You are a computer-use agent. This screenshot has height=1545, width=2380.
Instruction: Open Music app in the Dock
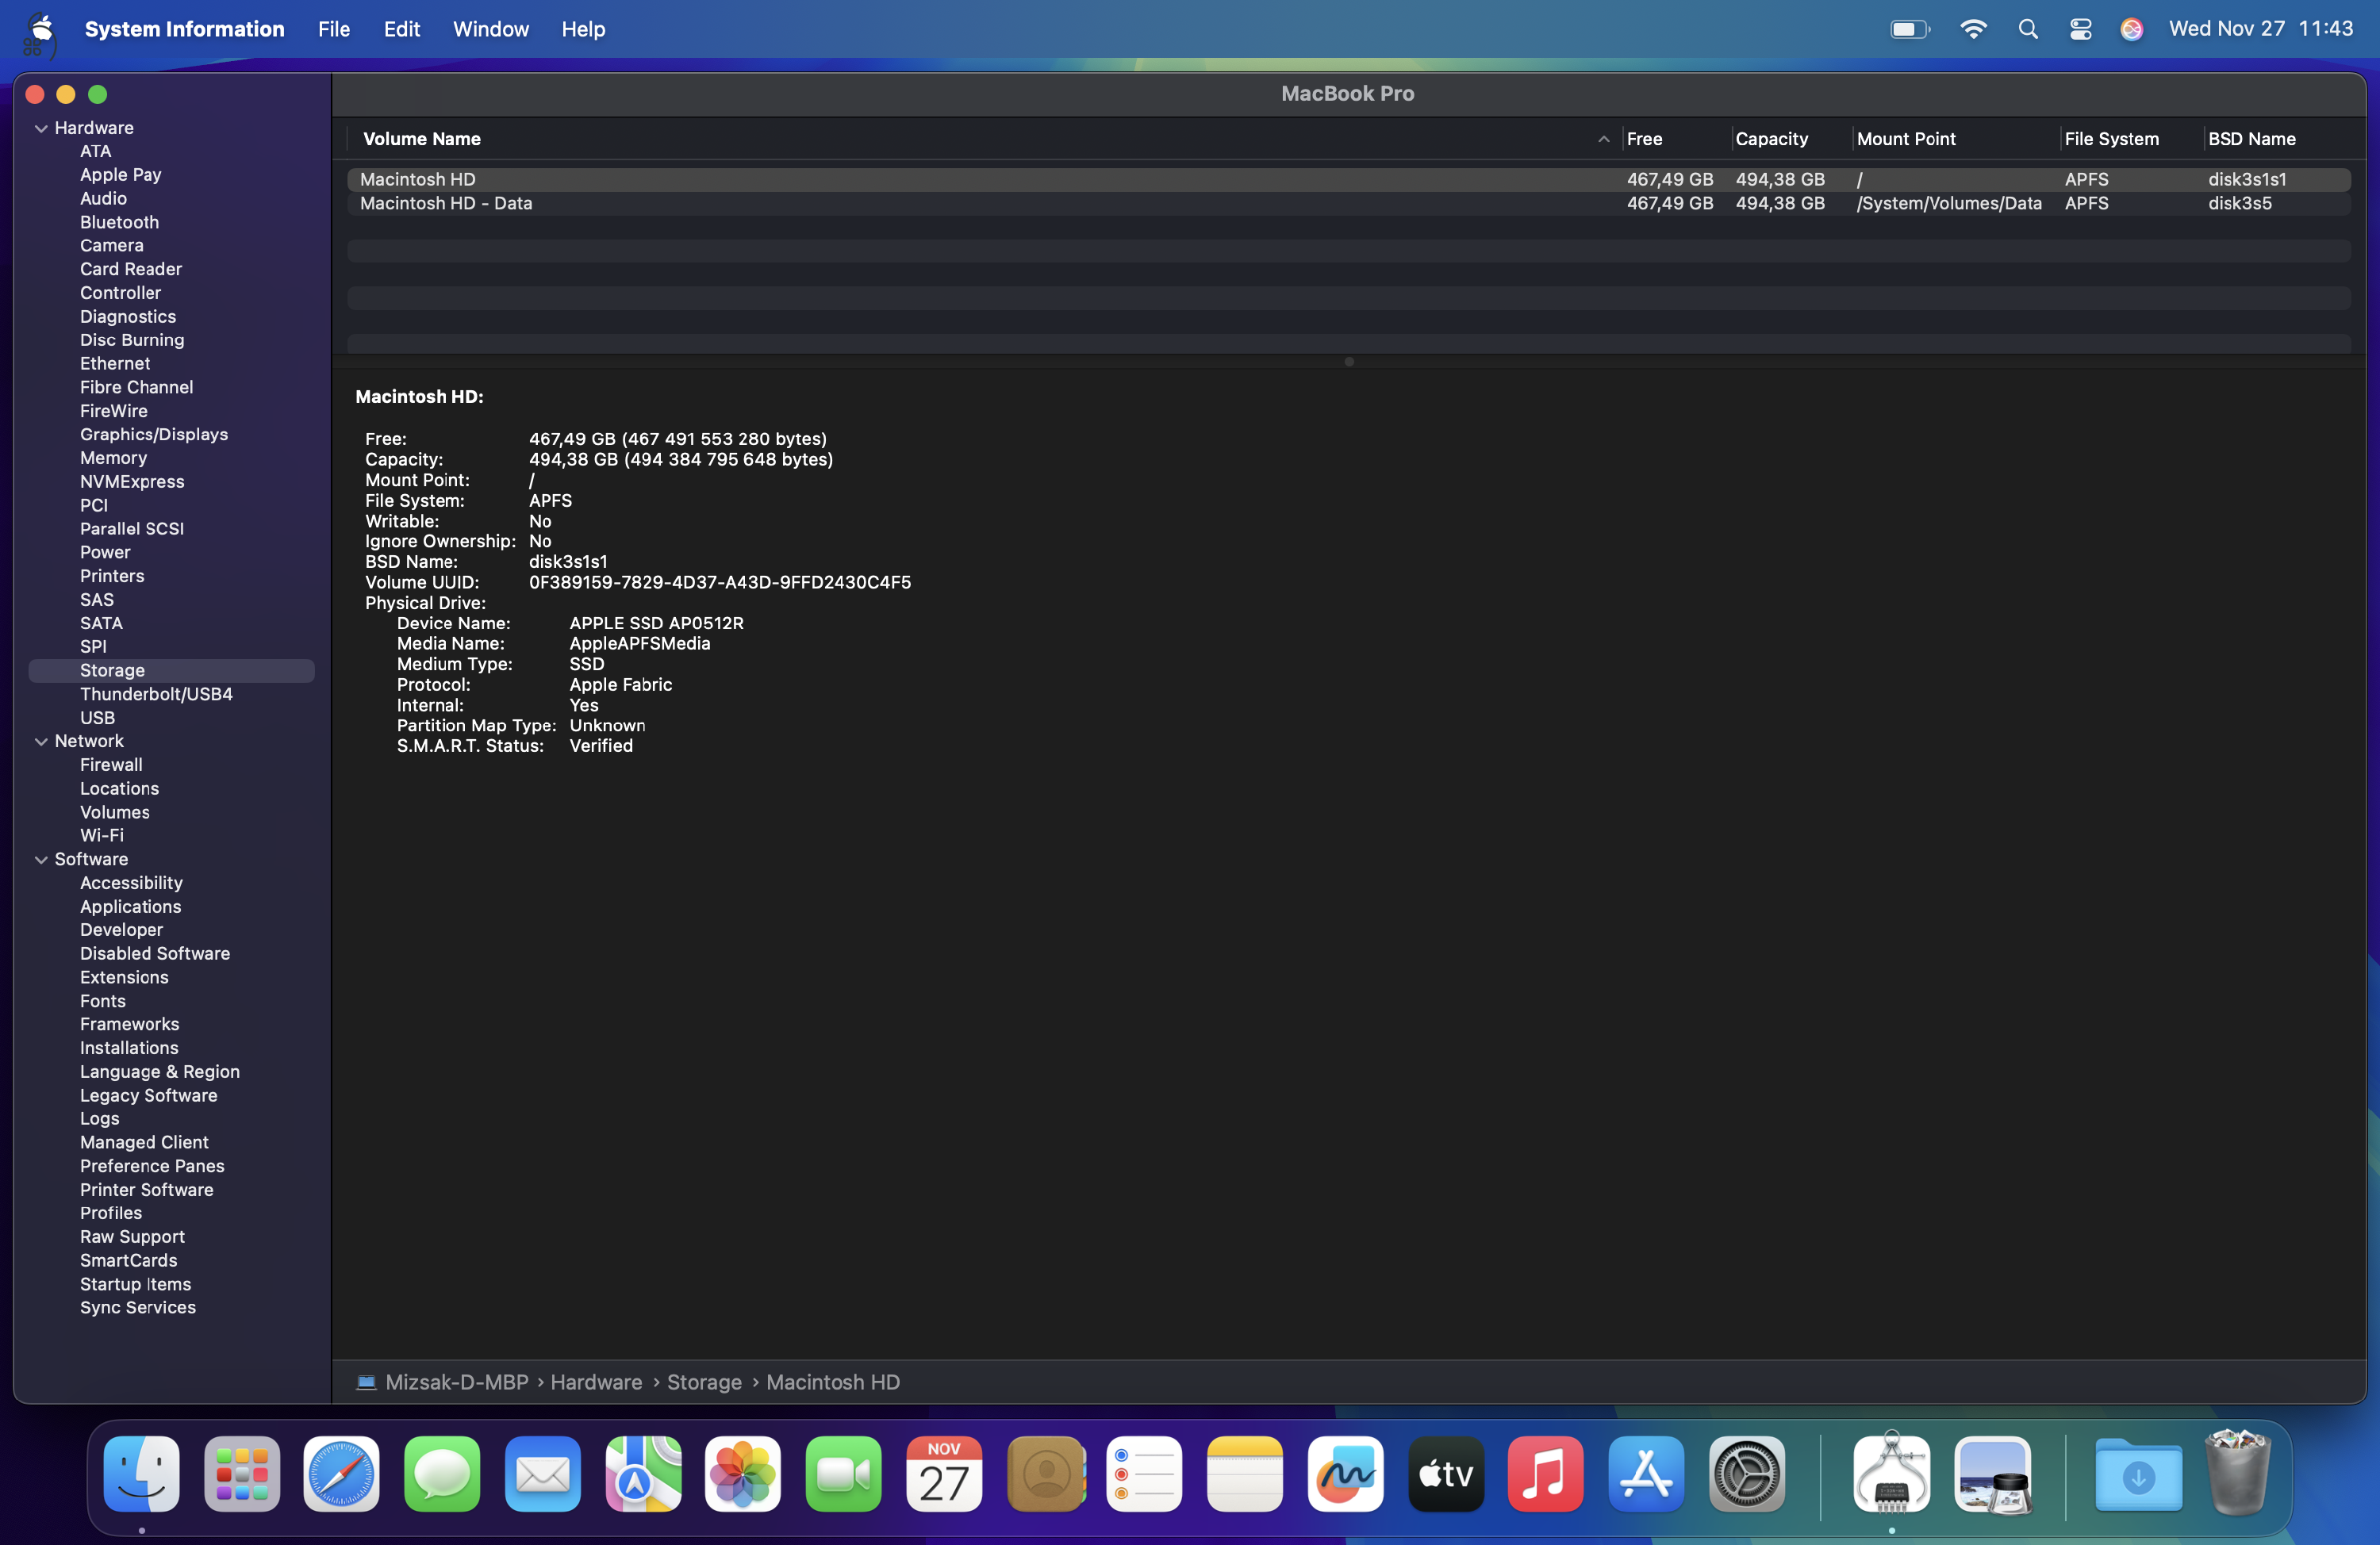(x=1546, y=1473)
